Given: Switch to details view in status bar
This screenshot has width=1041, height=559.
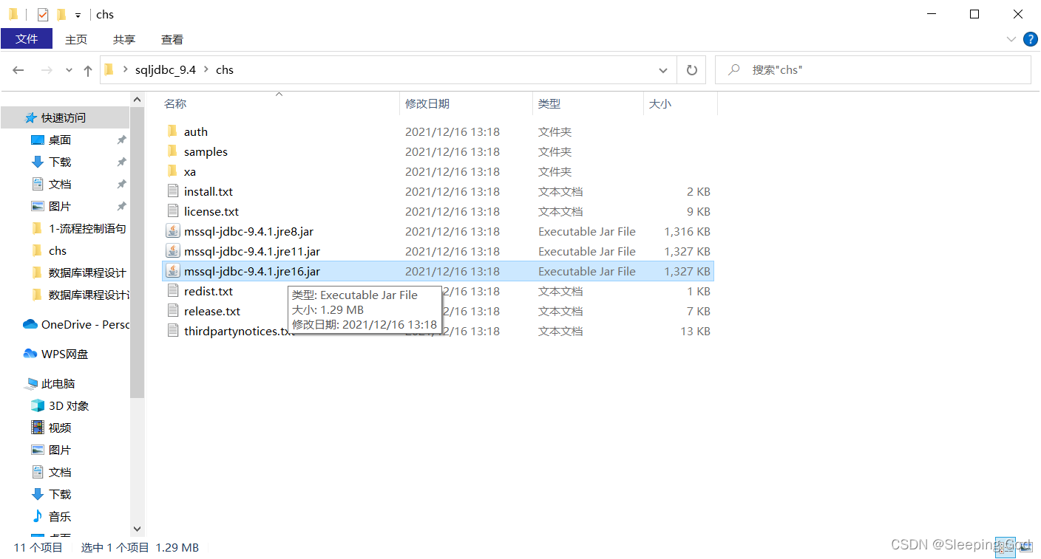Looking at the screenshot, I should click(1006, 547).
